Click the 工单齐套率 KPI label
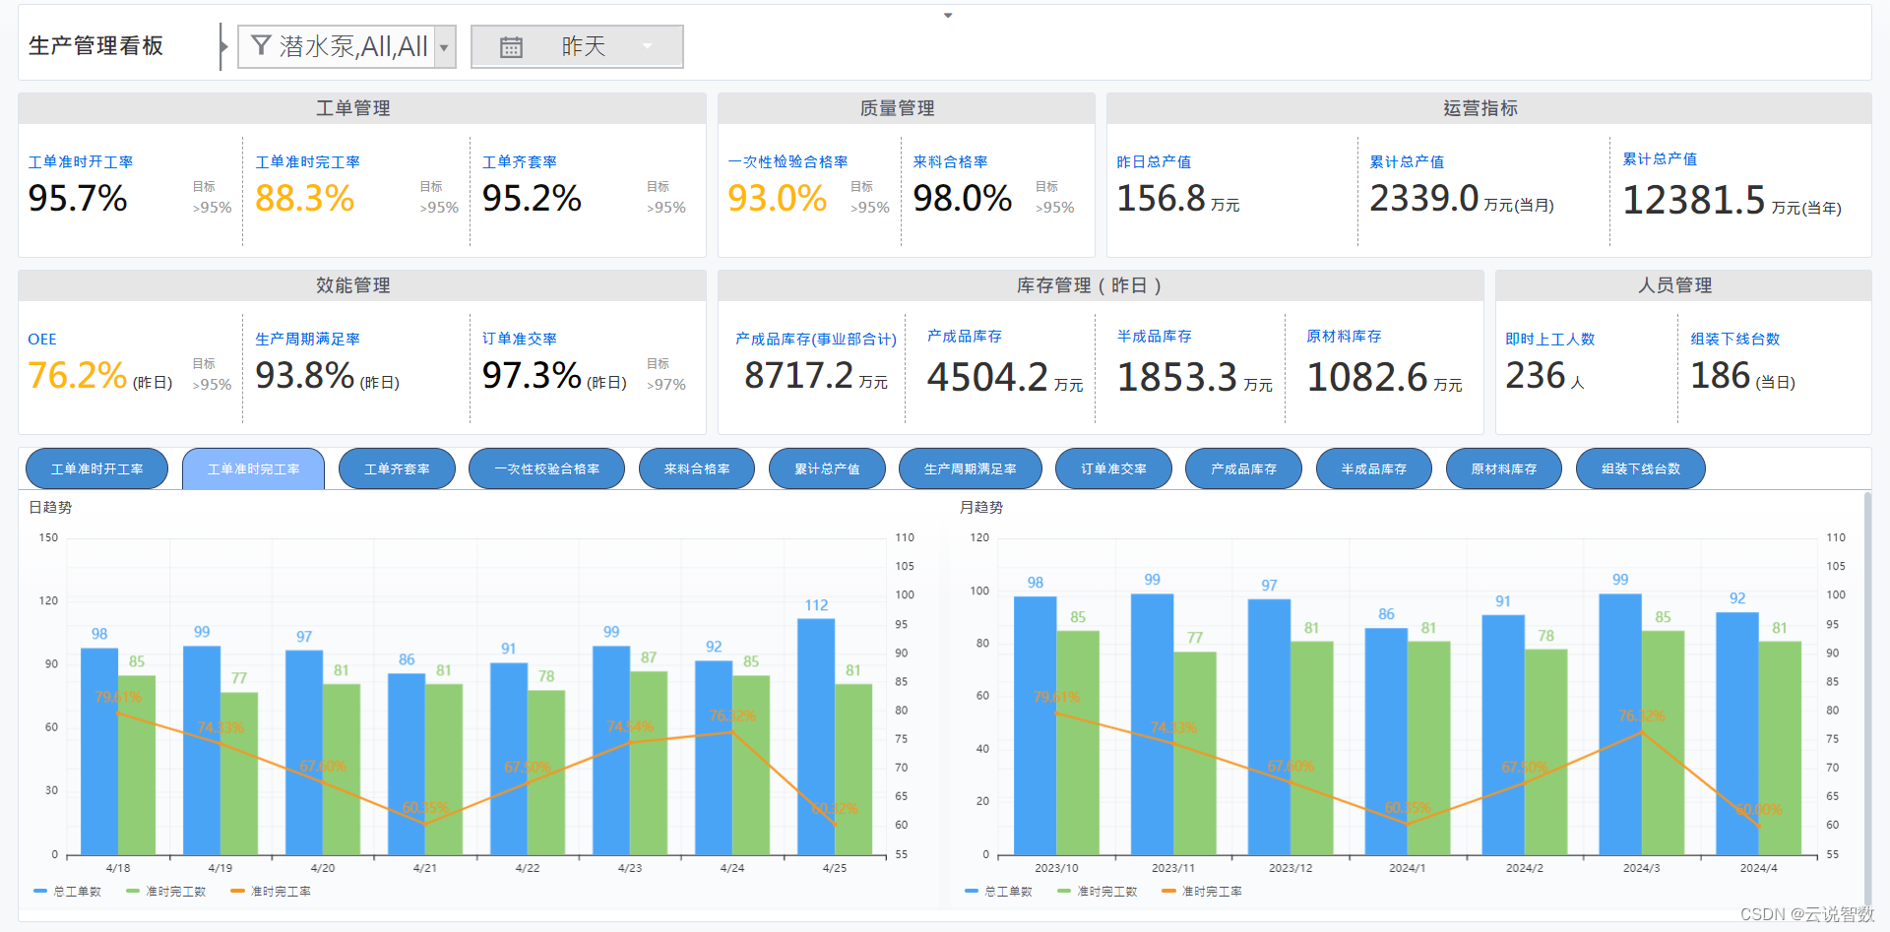 click(x=520, y=161)
